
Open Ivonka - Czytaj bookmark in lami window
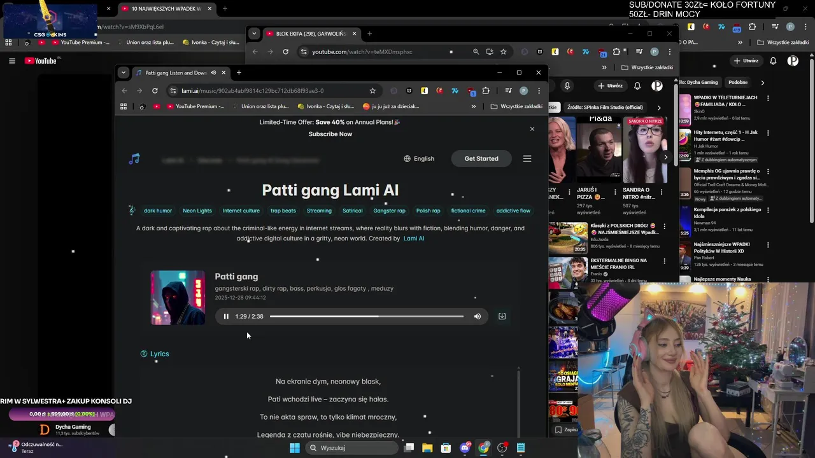[x=325, y=106]
